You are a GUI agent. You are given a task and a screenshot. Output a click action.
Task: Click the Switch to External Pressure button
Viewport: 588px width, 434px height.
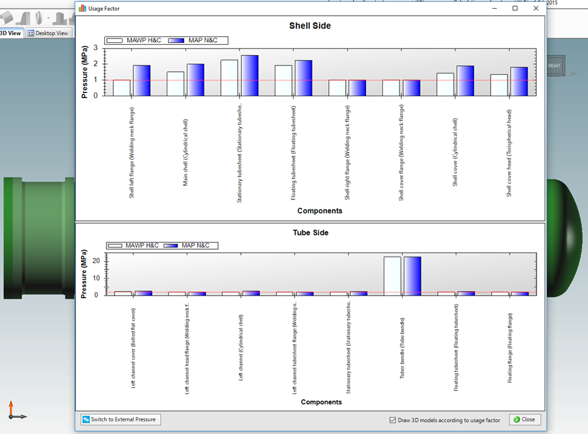121,420
